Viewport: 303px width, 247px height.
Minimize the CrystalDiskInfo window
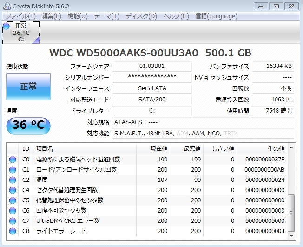click(261, 7)
